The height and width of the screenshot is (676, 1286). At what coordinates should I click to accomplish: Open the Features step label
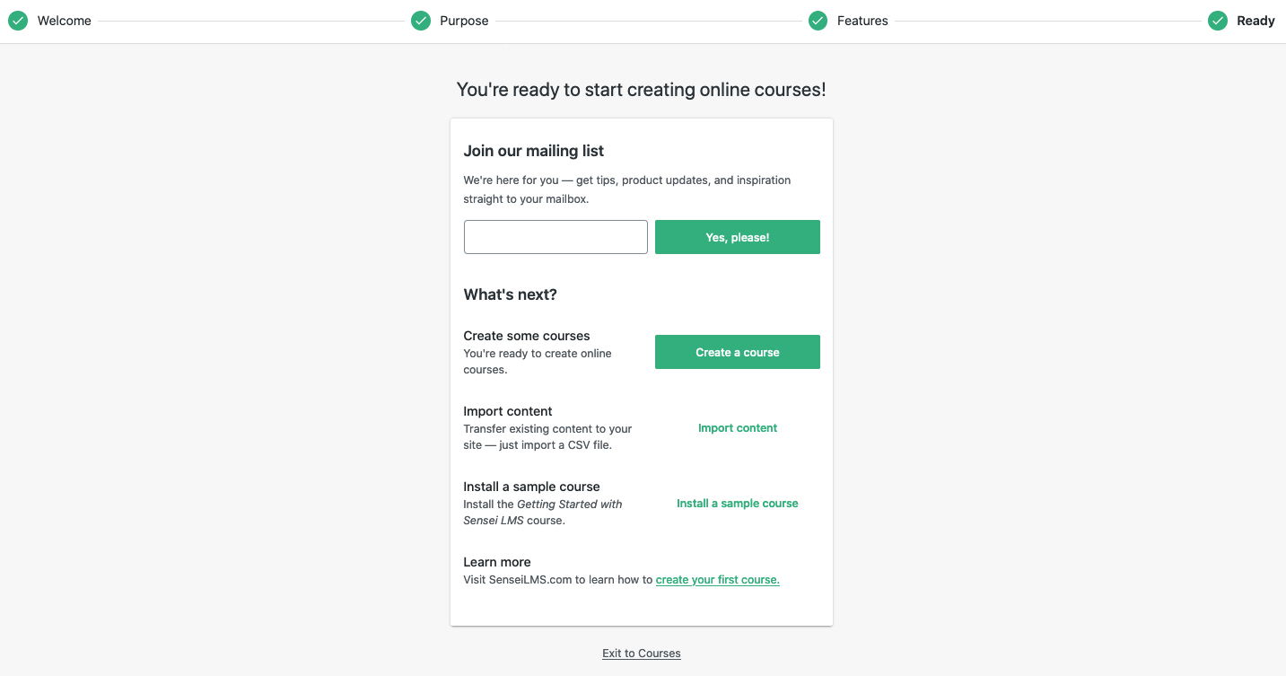pyautogui.click(x=862, y=21)
